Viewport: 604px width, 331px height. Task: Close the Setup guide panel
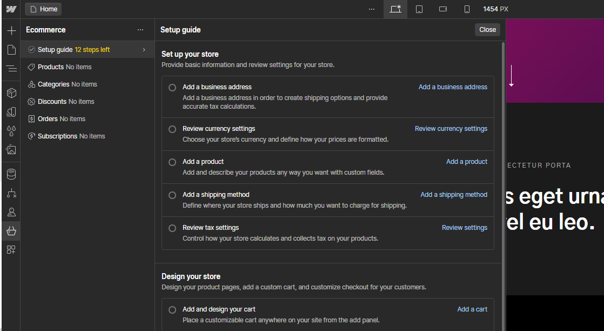[x=487, y=30]
